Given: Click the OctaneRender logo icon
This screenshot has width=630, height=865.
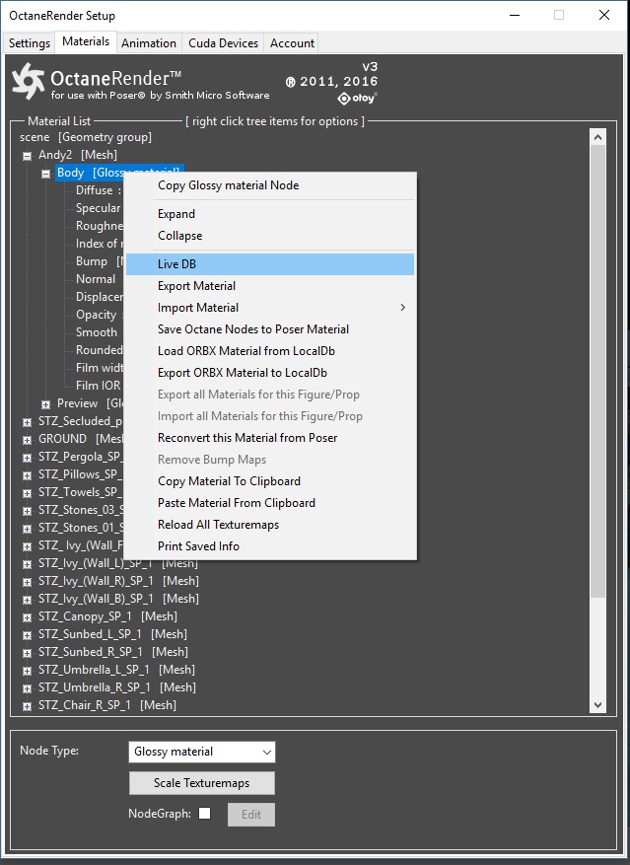Looking at the screenshot, I should 29,81.
